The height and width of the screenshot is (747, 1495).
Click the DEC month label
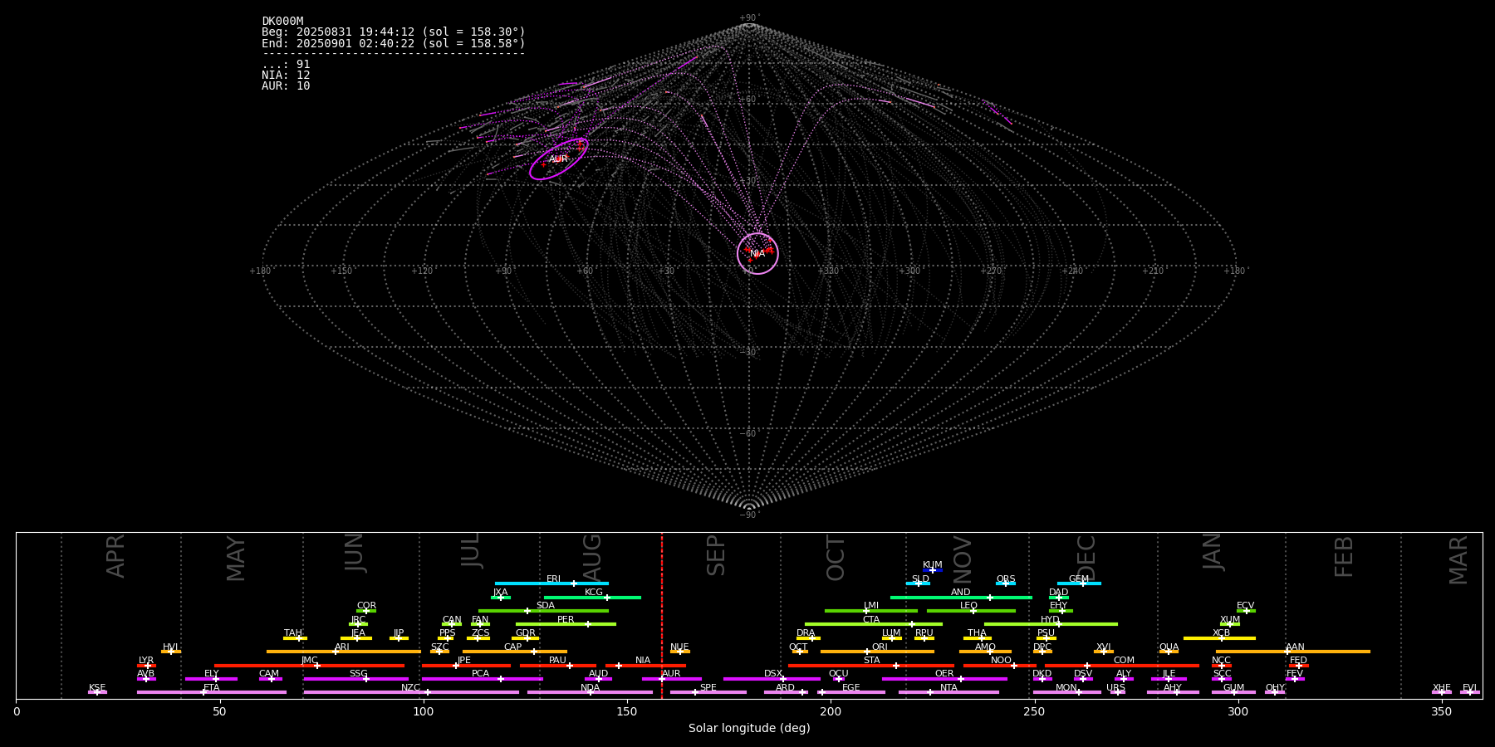tap(1086, 557)
